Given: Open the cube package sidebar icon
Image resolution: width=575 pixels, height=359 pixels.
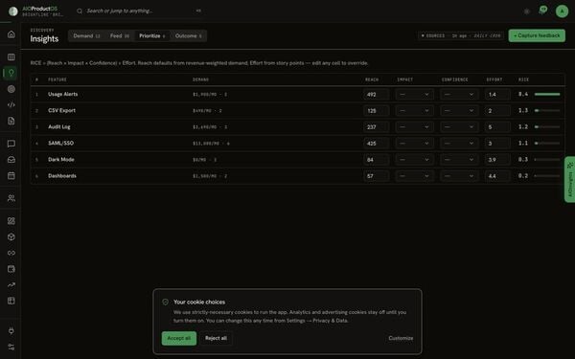Looking at the screenshot, I should tap(11, 237).
